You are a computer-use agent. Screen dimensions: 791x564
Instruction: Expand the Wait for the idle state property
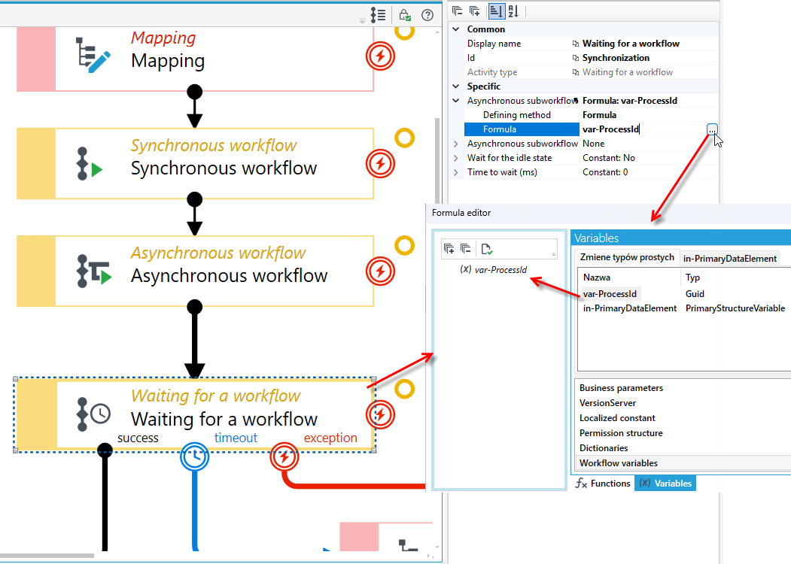coord(456,158)
